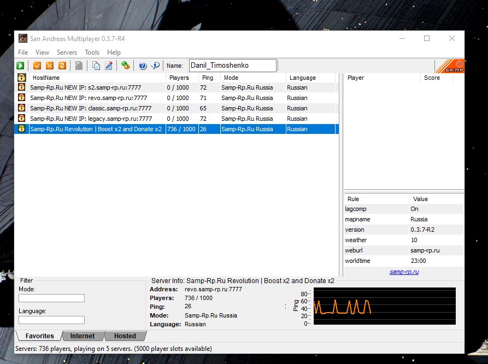The image size is (488, 364).
Task: Click lock icon of legacy.samp-rp.ru row
Action: pyautogui.click(x=21, y=118)
